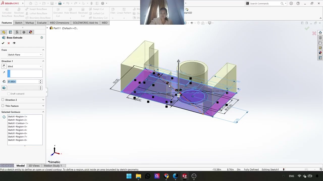Enable the Direction 2 checkbox
This screenshot has height=181, width=323.
pos(3,100)
